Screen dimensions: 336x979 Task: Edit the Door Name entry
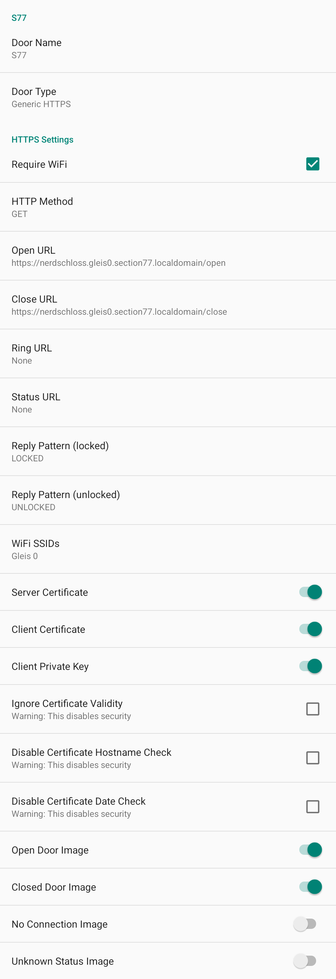(x=168, y=48)
